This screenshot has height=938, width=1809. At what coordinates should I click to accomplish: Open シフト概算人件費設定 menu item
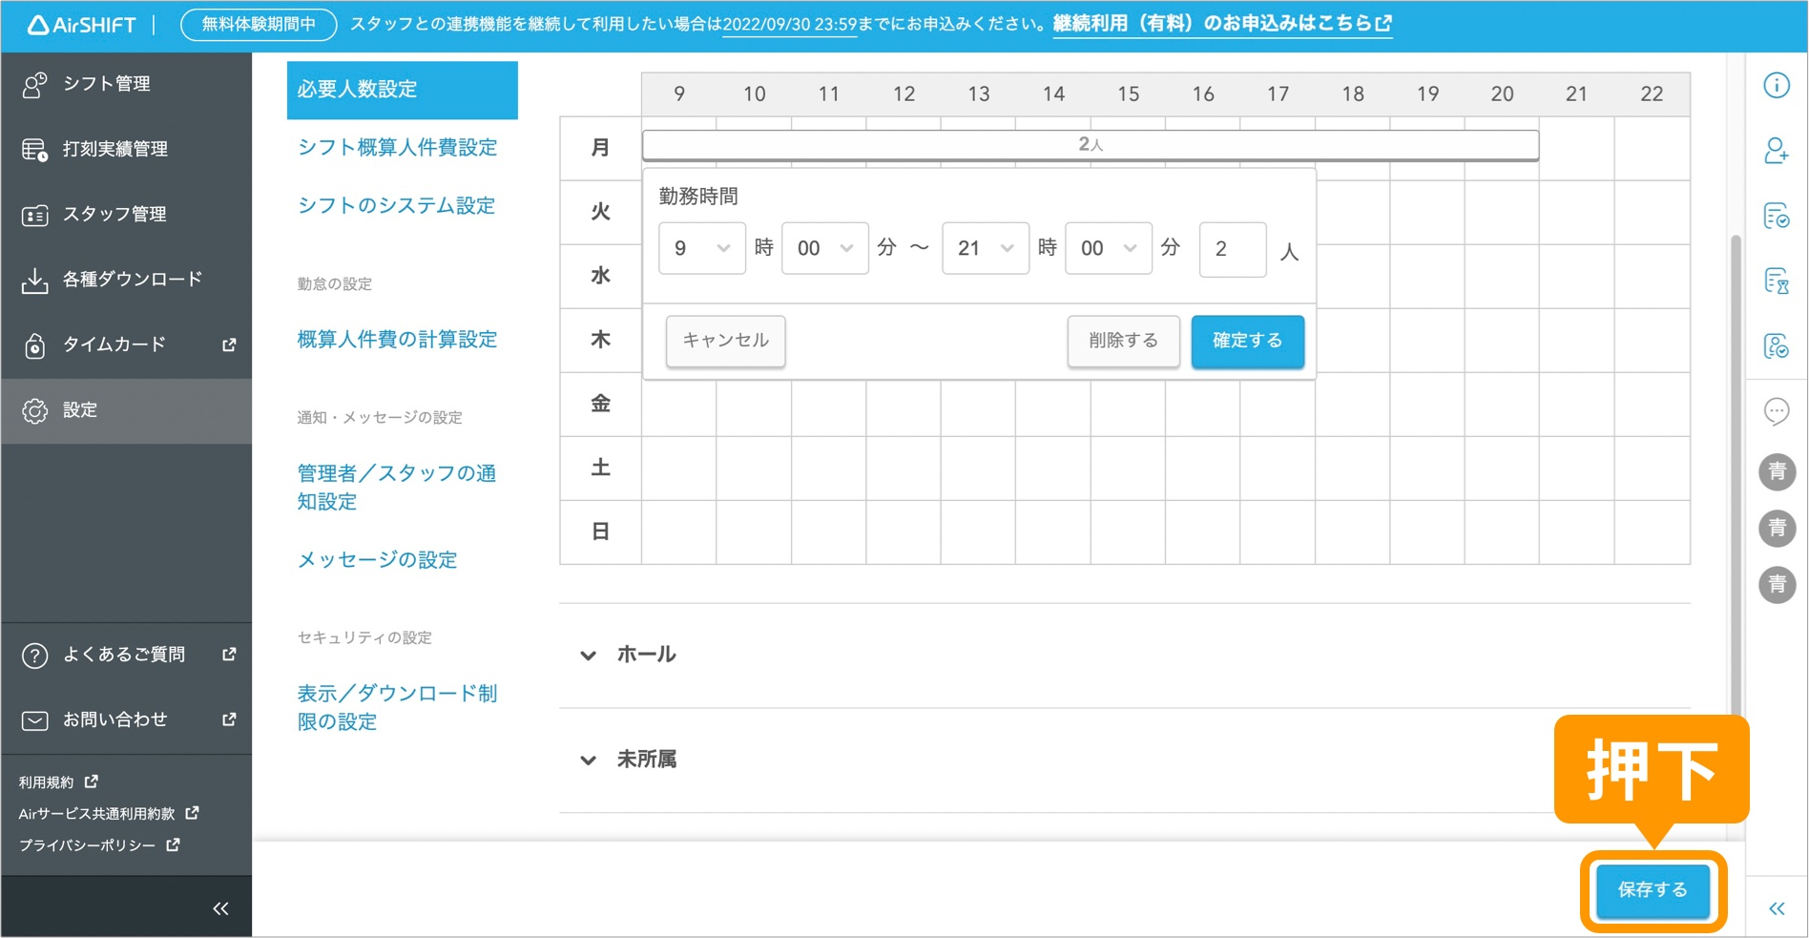pyautogui.click(x=397, y=148)
